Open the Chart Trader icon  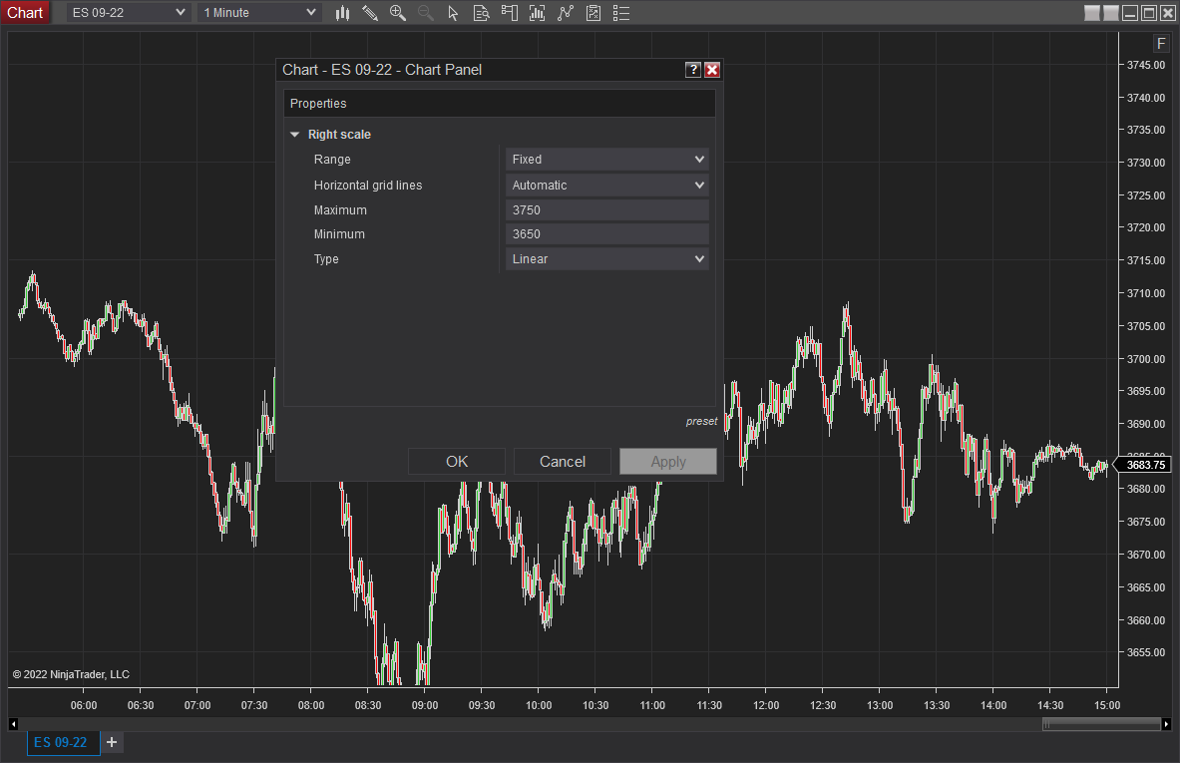point(509,13)
